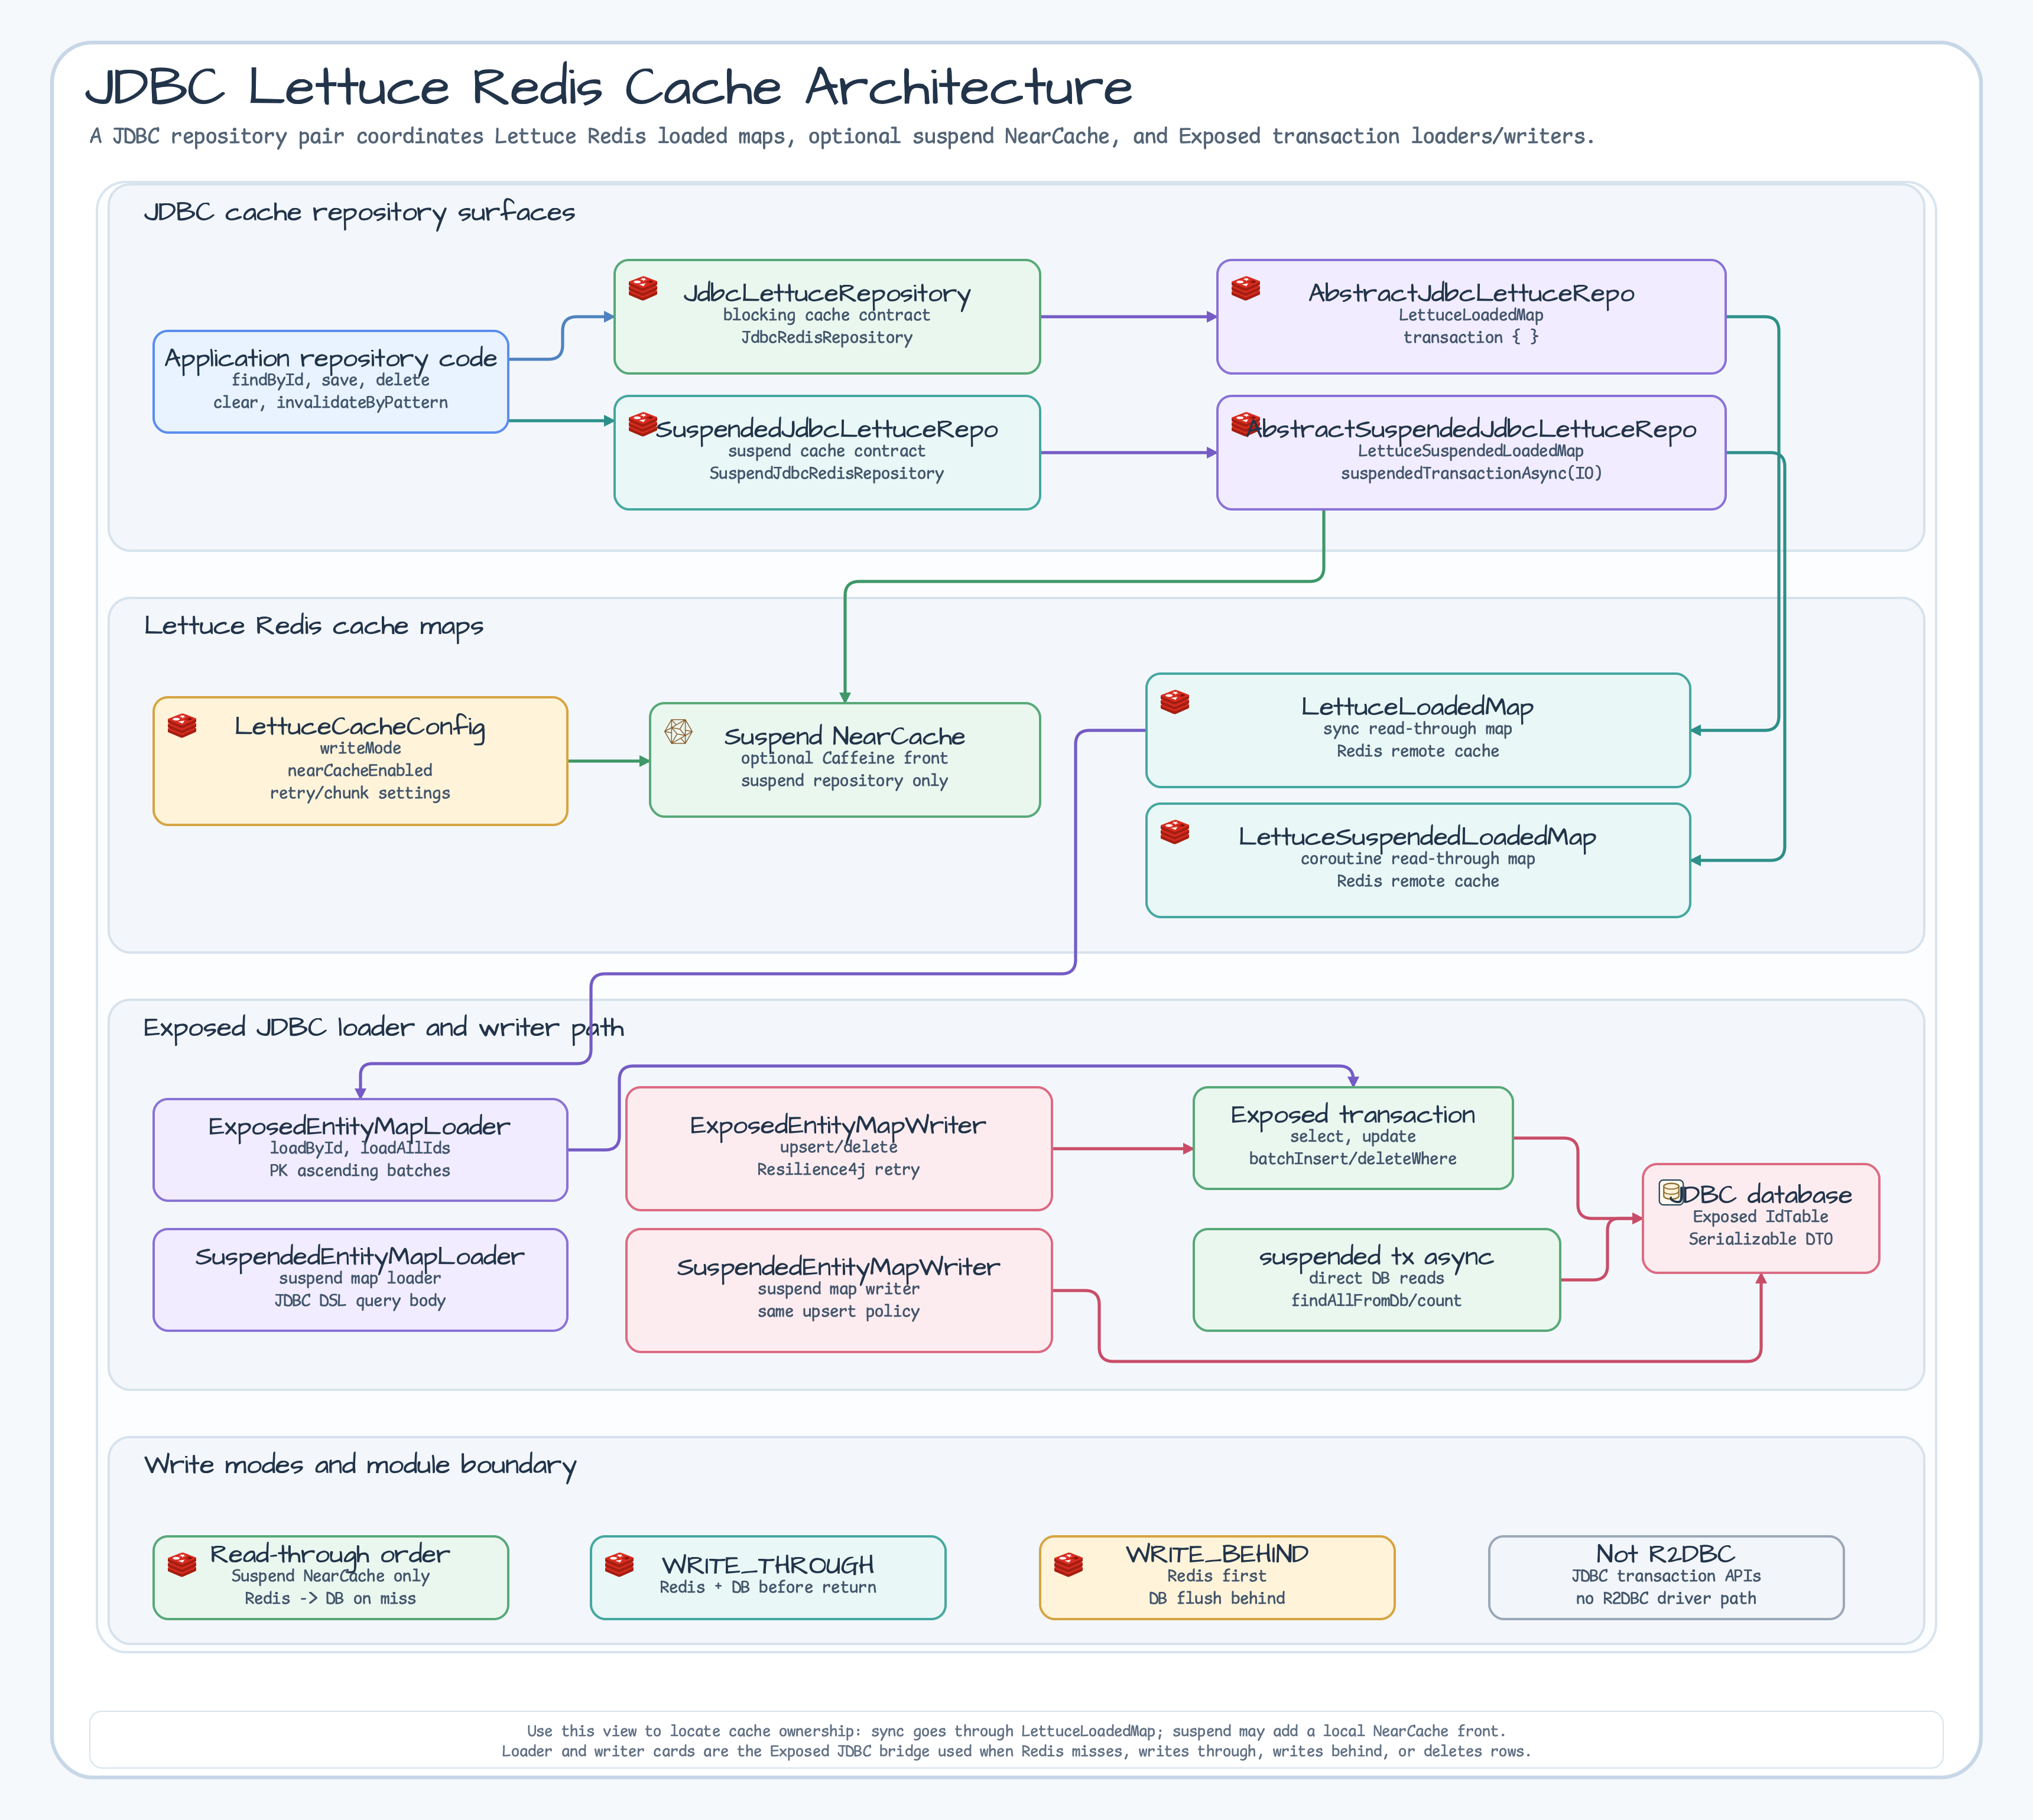The width and height of the screenshot is (2033, 1820).
Task: Select the suspended tx async card
Action: click(1377, 1280)
